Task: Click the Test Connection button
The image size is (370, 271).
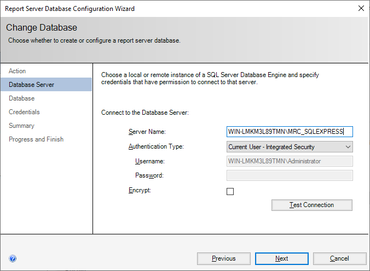Action: point(312,205)
